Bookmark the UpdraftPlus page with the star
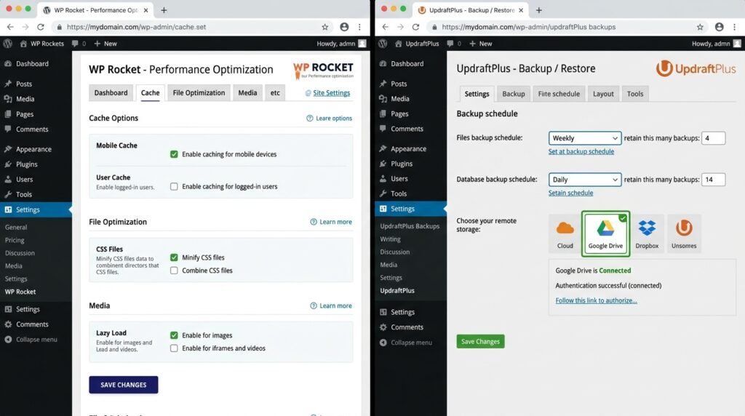 [x=700, y=27]
